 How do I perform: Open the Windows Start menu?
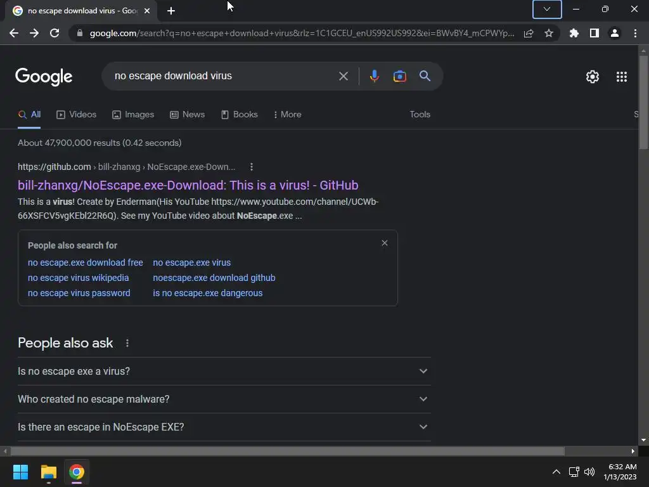point(20,472)
